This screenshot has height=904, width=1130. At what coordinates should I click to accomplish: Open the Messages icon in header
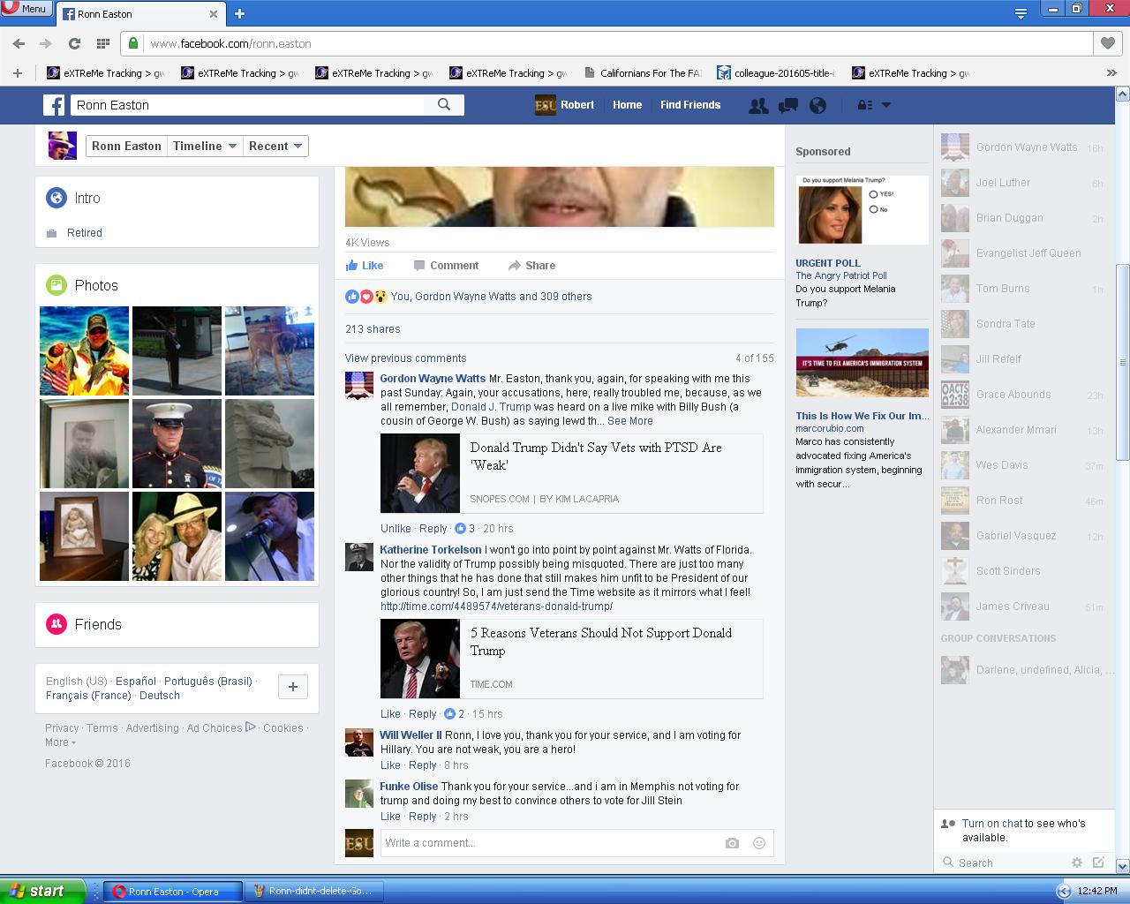pos(787,105)
